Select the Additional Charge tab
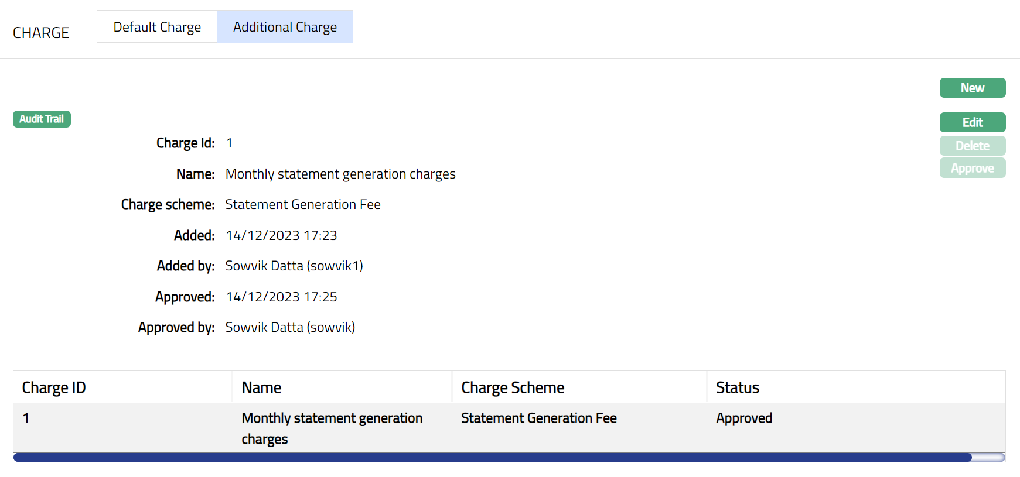Image resolution: width=1020 pixels, height=477 pixels. point(285,27)
